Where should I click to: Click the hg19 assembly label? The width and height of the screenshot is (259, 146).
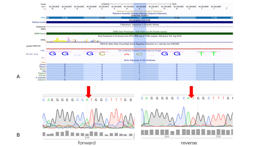coord(174,4)
